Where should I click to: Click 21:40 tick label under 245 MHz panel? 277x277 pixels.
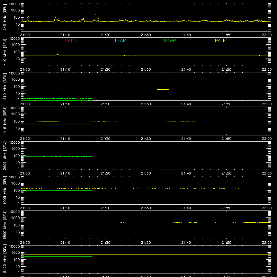coord(186,35)
